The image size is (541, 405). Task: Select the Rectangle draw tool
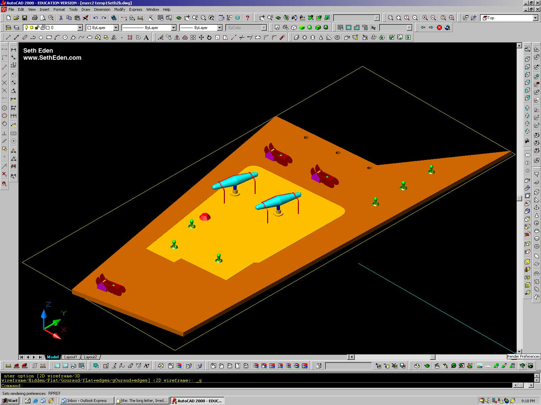pyautogui.click(x=49, y=37)
